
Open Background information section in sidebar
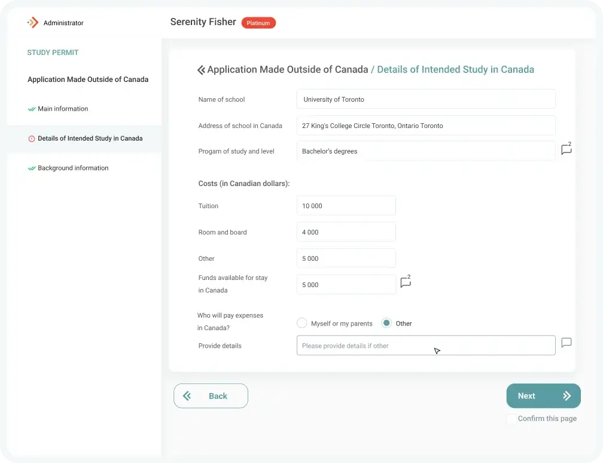point(73,168)
